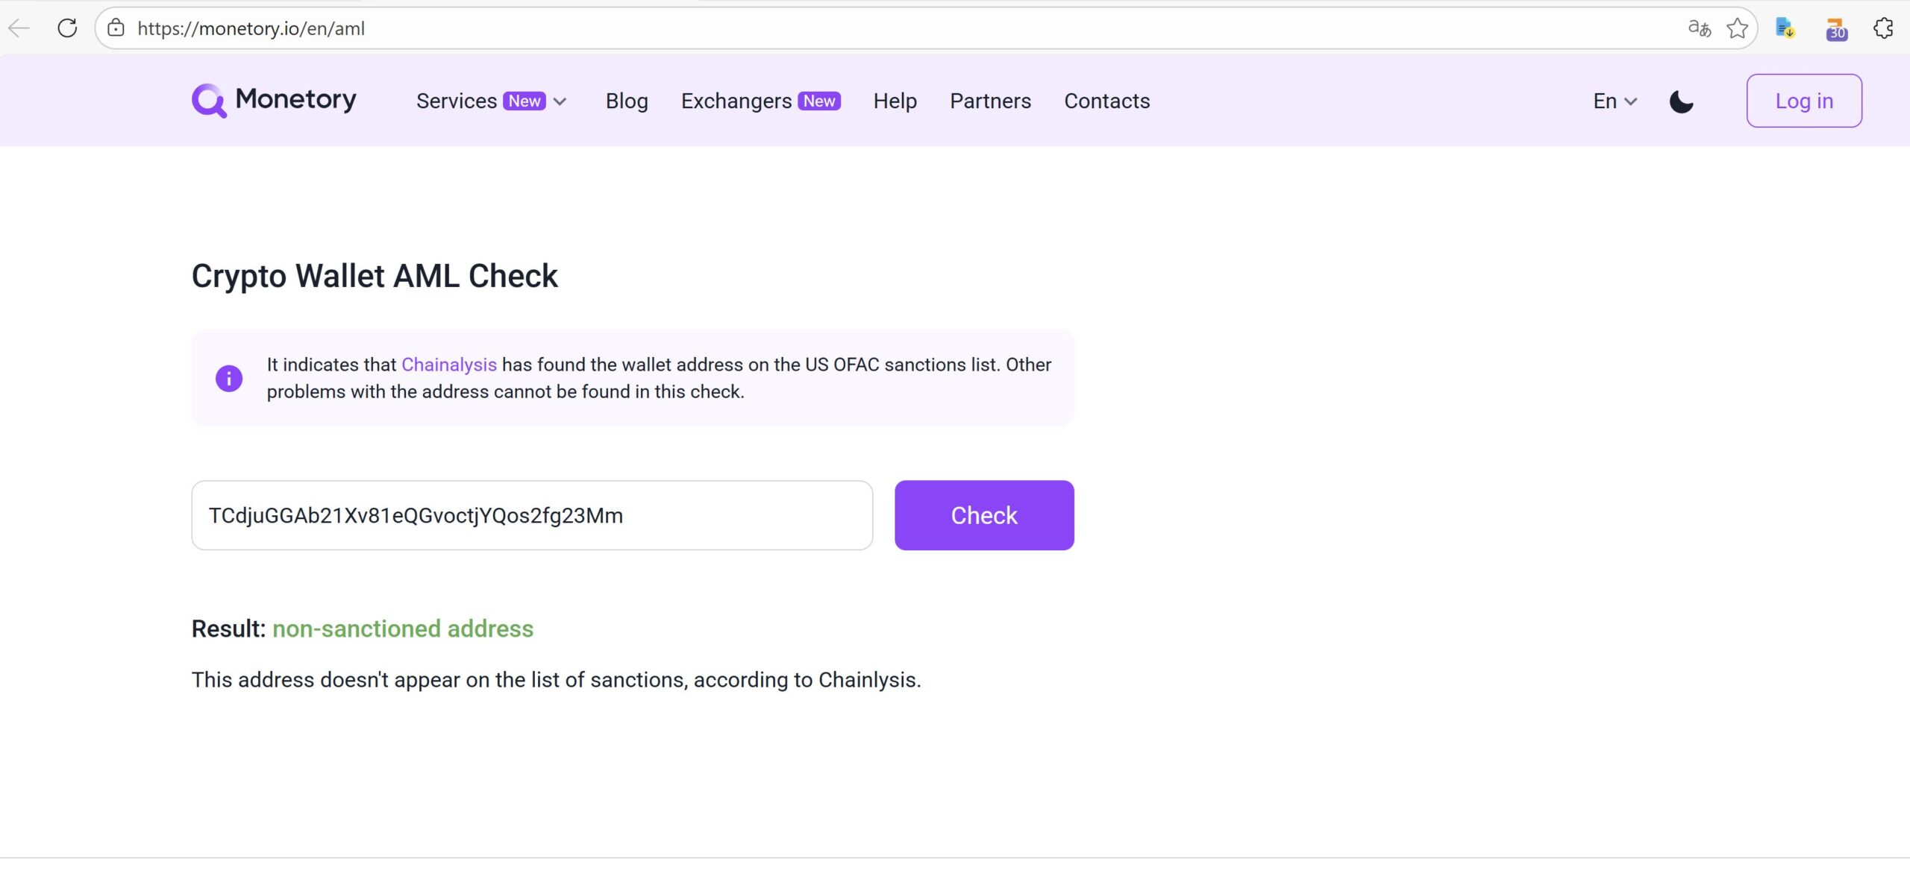Enable dark mode using the moon icon
Viewport: 1910px width, 888px height.
1682,100
